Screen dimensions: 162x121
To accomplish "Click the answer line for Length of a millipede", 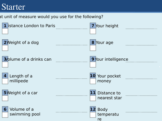I will (x=72, y=78).
